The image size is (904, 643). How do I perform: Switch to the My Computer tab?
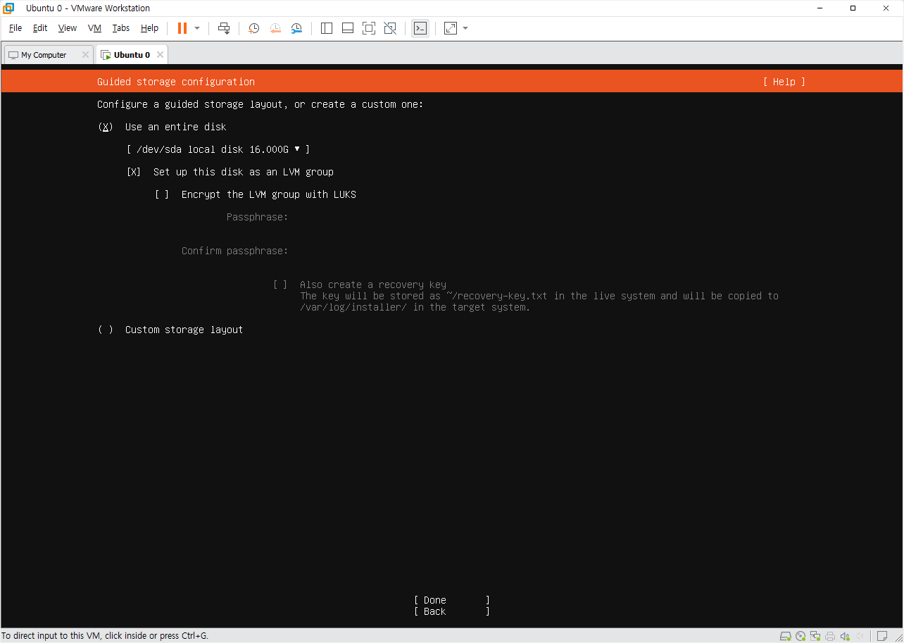pos(48,55)
